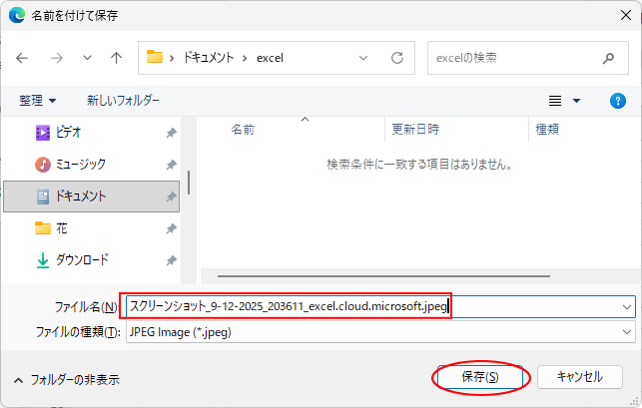Viewport: 642px width, 408px height.
Task: Expand the file name history dropdown
Action: [626, 307]
